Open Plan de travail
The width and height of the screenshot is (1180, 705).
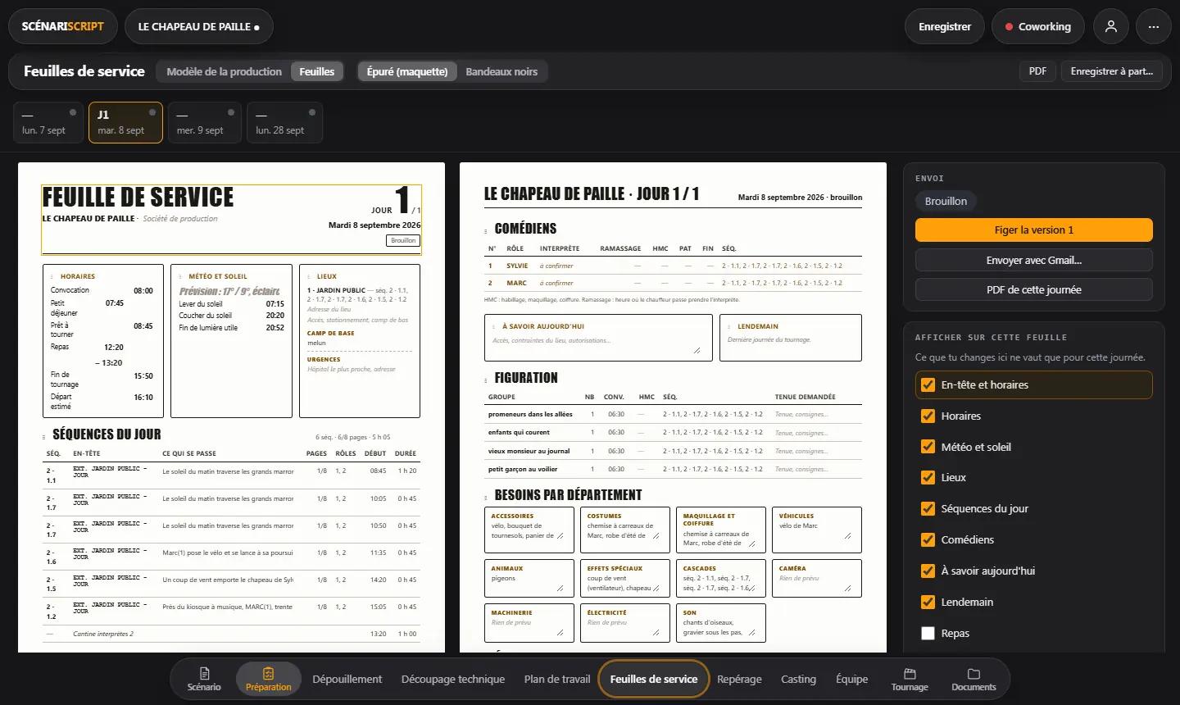[557, 679]
